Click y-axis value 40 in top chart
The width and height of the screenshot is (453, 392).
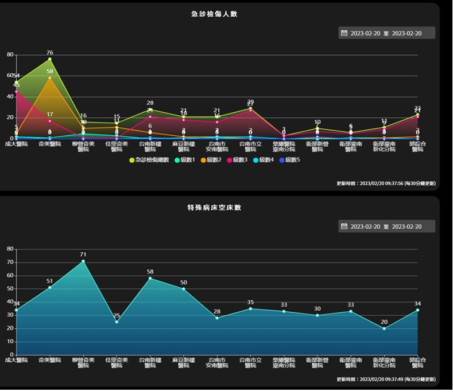[10, 97]
